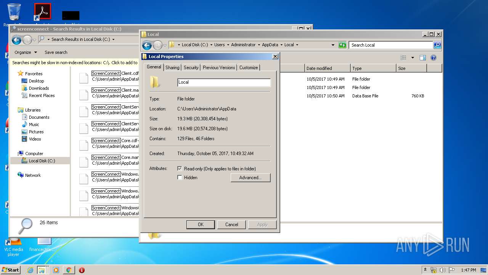Select the ScreenConnect.Core.cdf result
The width and height of the screenshot is (488, 275).
click(109, 144)
